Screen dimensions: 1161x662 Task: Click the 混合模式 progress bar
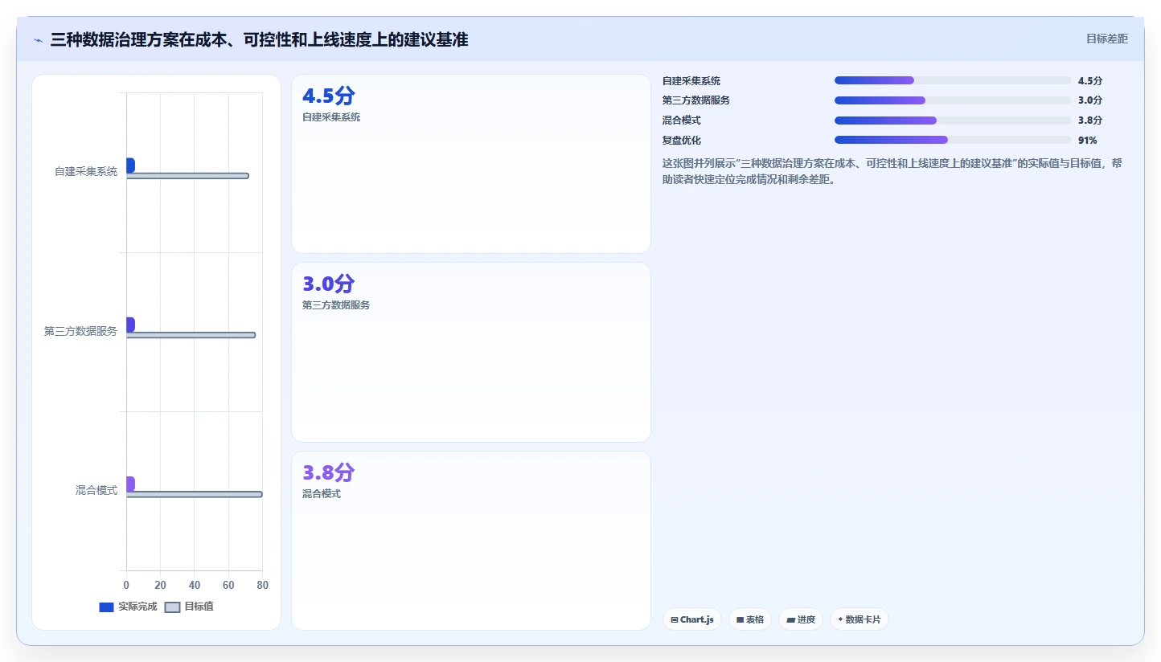pyautogui.click(x=953, y=121)
